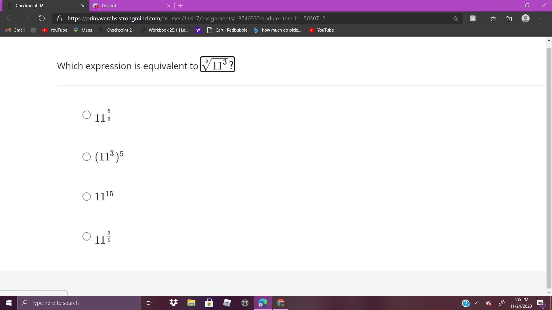Select the 11 to the 15th answer
Image resolution: width=552 pixels, height=310 pixels.
pyautogui.click(x=87, y=197)
